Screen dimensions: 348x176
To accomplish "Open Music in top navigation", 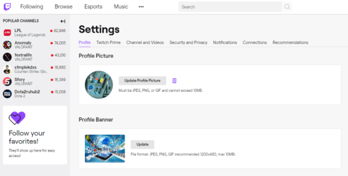I will pyautogui.click(x=121, y=7).
